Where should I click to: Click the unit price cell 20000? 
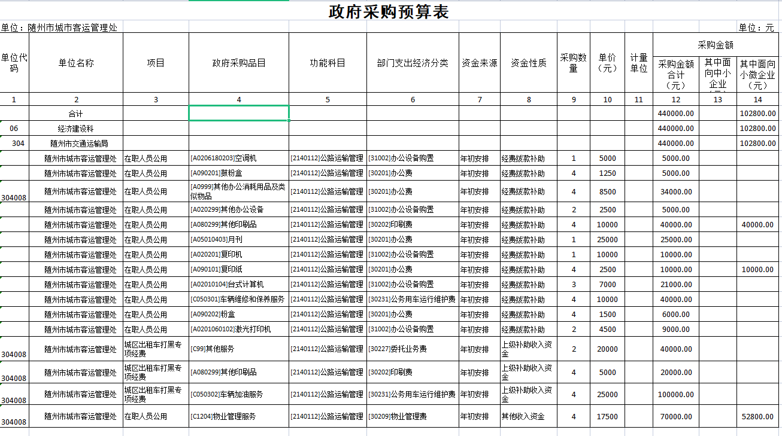click(607, 349)
